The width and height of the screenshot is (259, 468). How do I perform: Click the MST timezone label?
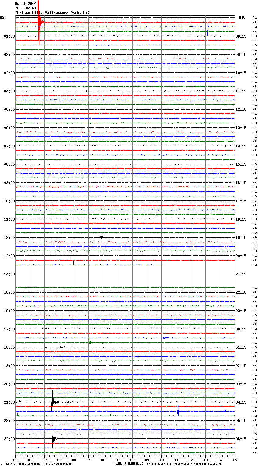[3, 17]
